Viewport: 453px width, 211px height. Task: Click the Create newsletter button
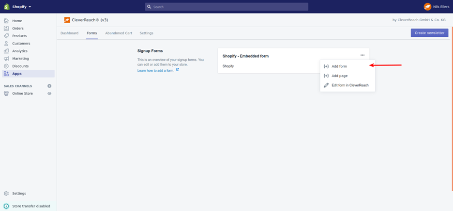tap(429, 33)
